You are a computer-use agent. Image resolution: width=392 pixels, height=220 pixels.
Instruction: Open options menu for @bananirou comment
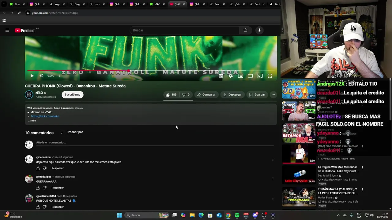pyautogui.click(x=273, y=159)
